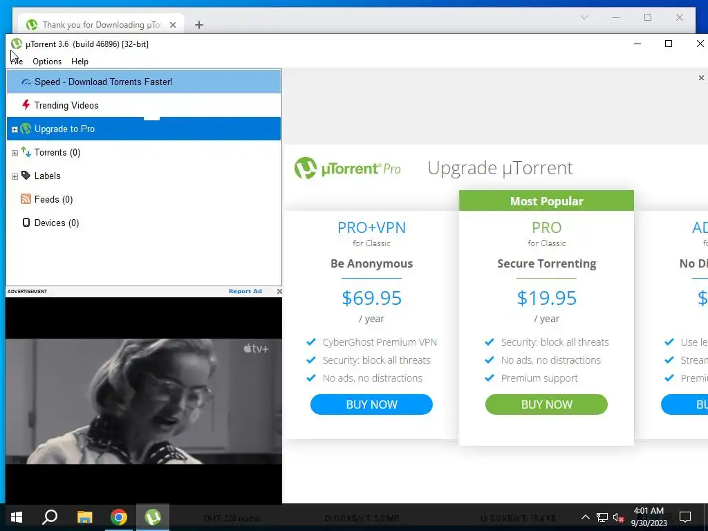708x531 pixels.
Task: Click the muted volume tray icon
Action: 619,517
